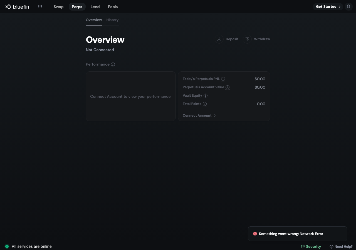Click the Get Started button
Screen dimensions: 356x250
(328, 7)
